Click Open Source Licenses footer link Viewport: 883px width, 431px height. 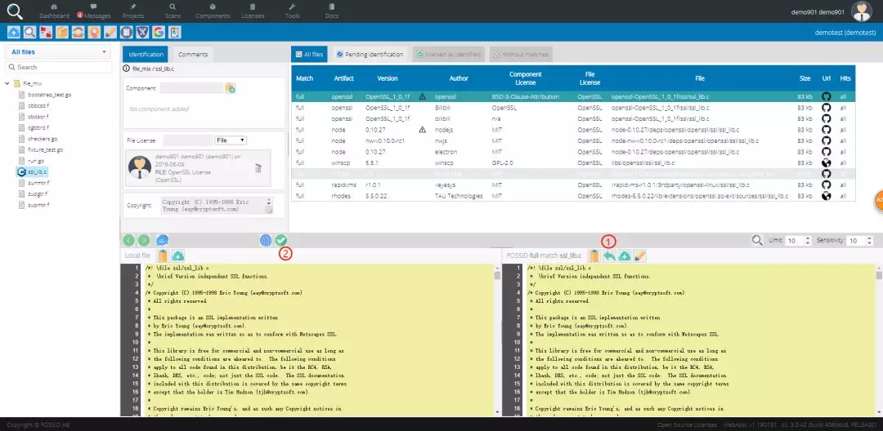tap(687, 424)
